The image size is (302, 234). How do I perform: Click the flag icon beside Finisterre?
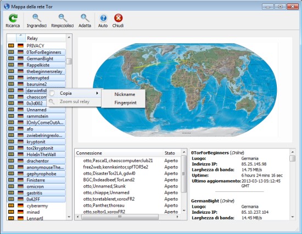tap(20, 180)
